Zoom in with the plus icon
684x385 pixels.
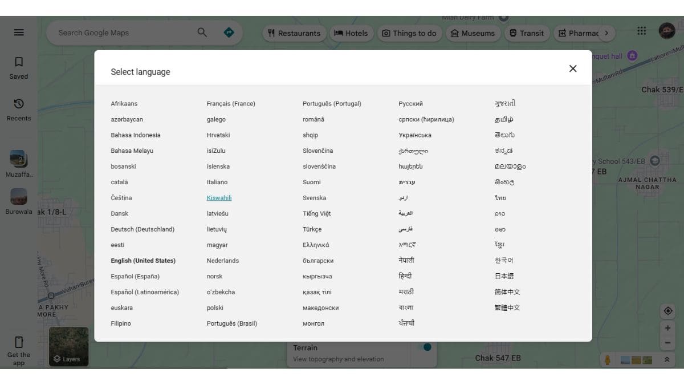point(667,327)
